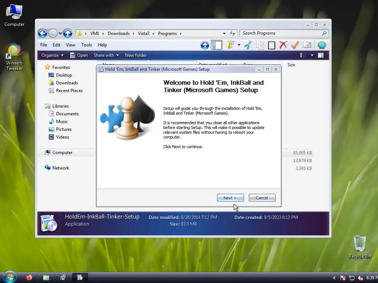The width and height of the screenshot is (378, 283).
Task: Click the 85,005 KB file size cell
Action: [302, 153]
